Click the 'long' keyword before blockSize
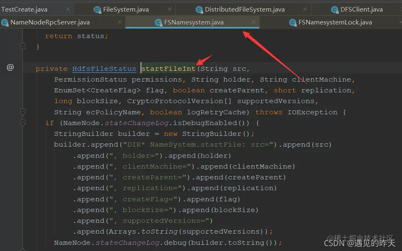Screen dimensions: 402x251 pos(63,101)
